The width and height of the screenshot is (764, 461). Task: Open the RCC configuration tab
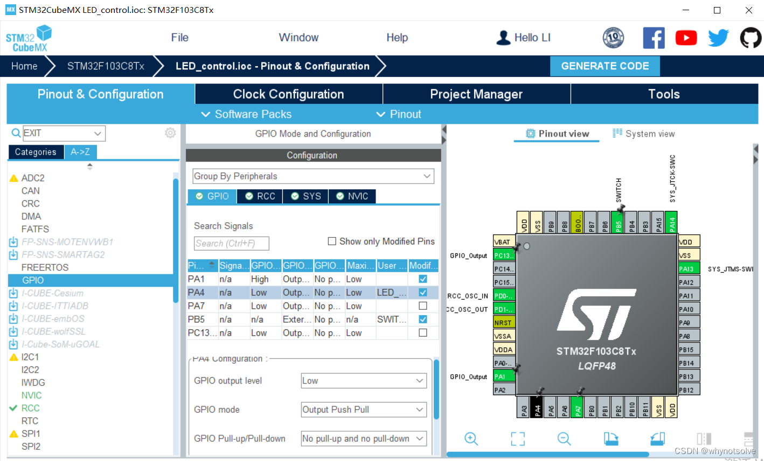pyautogui.click(x=260, y=196)
